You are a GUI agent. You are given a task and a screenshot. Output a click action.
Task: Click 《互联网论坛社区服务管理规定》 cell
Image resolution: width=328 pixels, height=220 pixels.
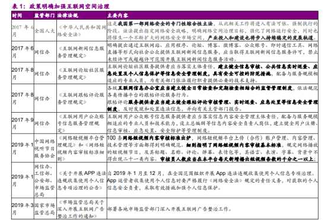coord(81,74)
